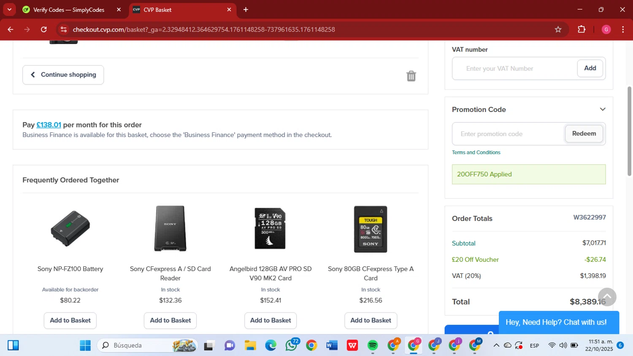Go back using browser back arrow

[x=11, y=30]
